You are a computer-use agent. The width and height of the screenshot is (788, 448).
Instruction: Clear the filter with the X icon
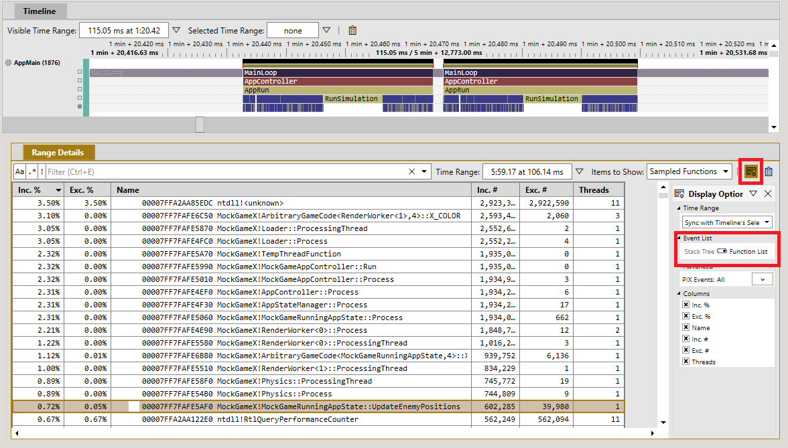411,171
